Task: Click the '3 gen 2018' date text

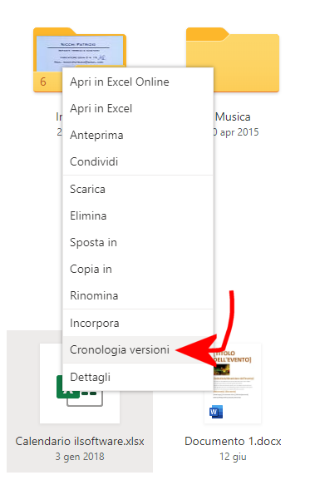Action: click(80, 457)
